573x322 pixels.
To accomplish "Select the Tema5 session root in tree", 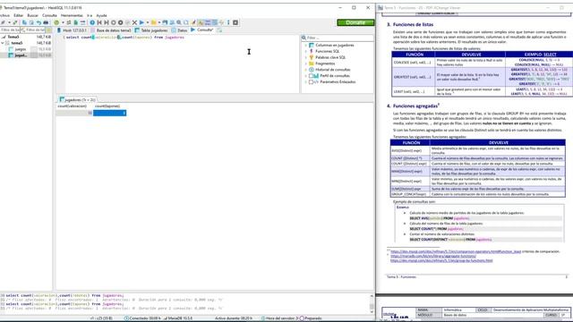I will click(x=13, y=37).
